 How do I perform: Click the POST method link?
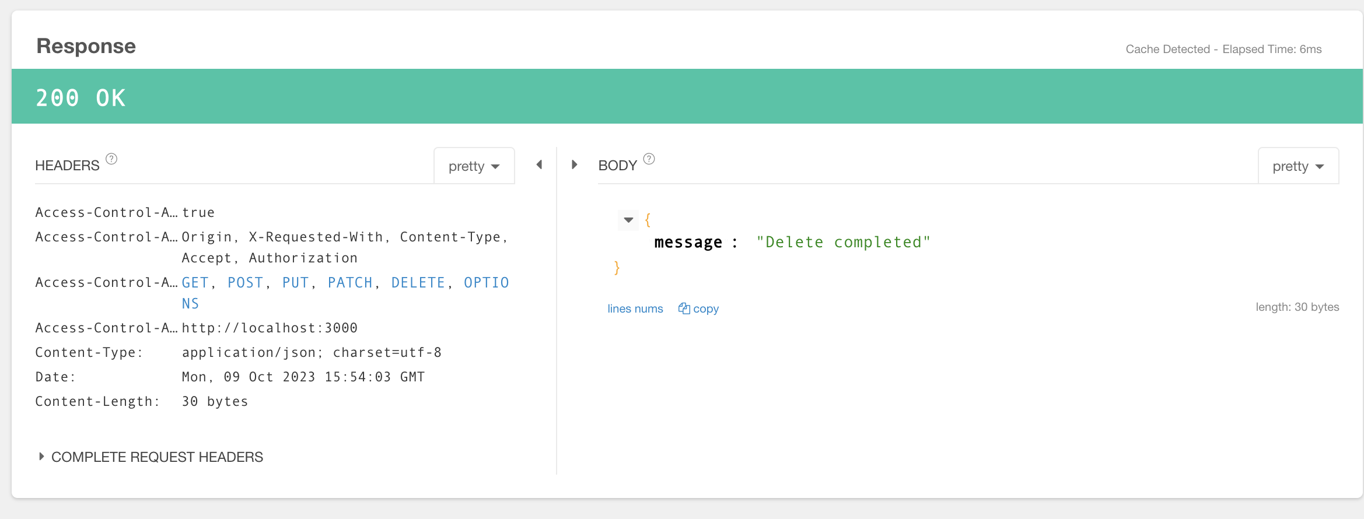tap(246, 283)
